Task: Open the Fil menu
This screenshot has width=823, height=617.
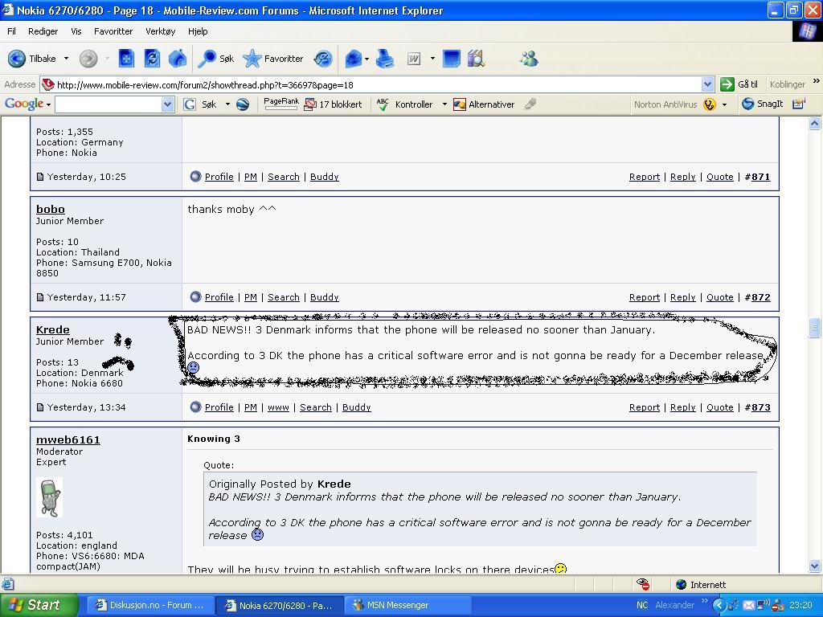Action: 11,31
